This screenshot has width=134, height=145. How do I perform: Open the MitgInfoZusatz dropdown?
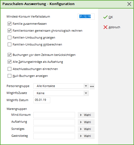tap(61, 93)
